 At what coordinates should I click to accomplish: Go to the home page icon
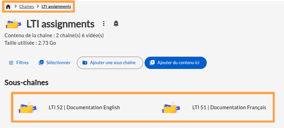point(8,7)
